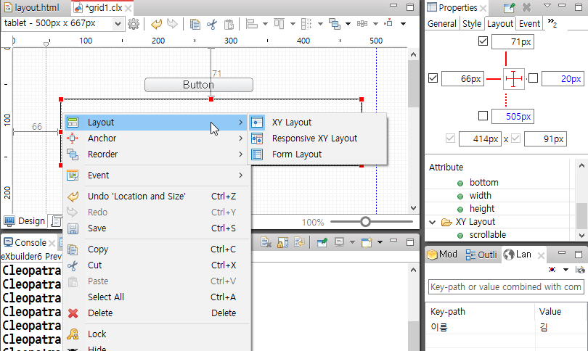Click the align-left toolbar icon
The height and width of the screenshot is (351, 588).
[x=252, y=24]
